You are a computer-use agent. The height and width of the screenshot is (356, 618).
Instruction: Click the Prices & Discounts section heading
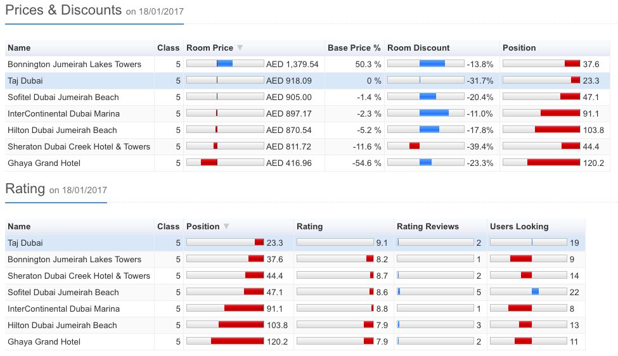coord(63,10)
